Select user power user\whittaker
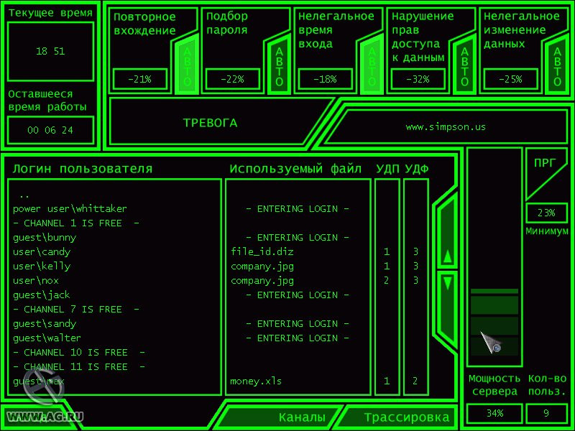 (70, 209)
